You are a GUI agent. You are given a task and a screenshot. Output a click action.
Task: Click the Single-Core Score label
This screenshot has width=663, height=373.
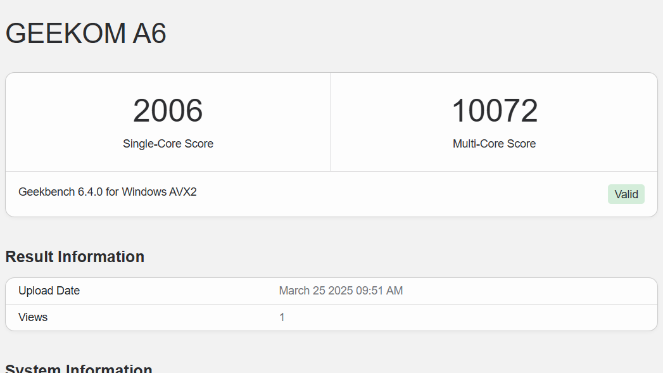pyautogui.click(x=168, y=144)
